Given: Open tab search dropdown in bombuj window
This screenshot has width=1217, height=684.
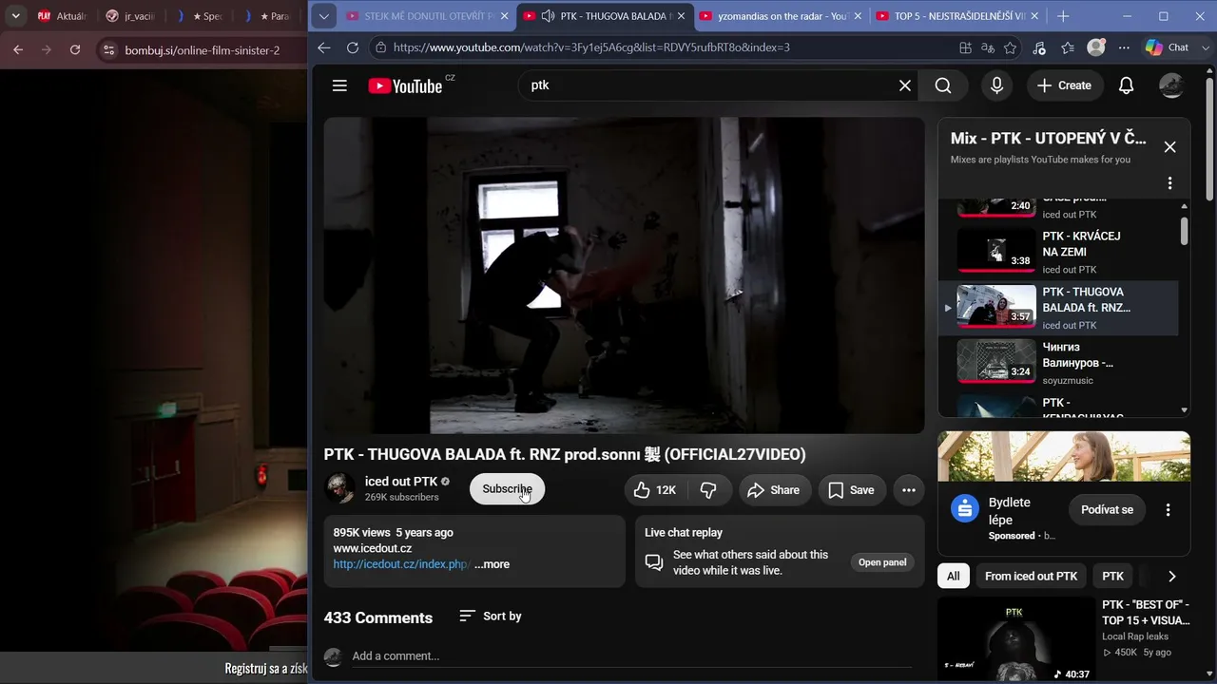Looking at the screenshot, I should coord(16,16).
